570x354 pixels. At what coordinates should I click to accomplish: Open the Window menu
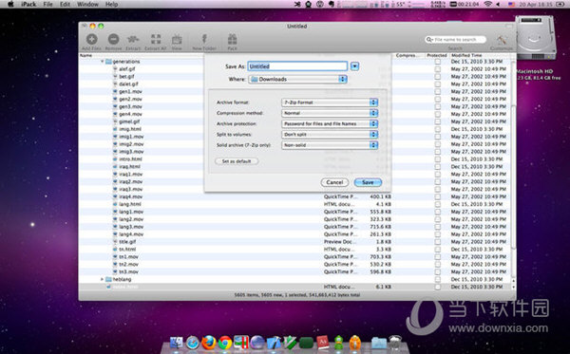[x=87, y=4]
